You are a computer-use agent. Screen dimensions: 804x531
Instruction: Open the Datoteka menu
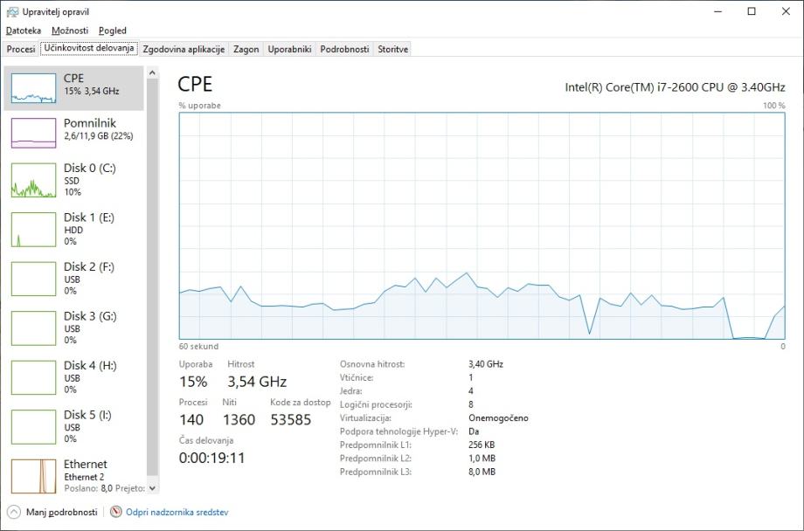point(24,31)
